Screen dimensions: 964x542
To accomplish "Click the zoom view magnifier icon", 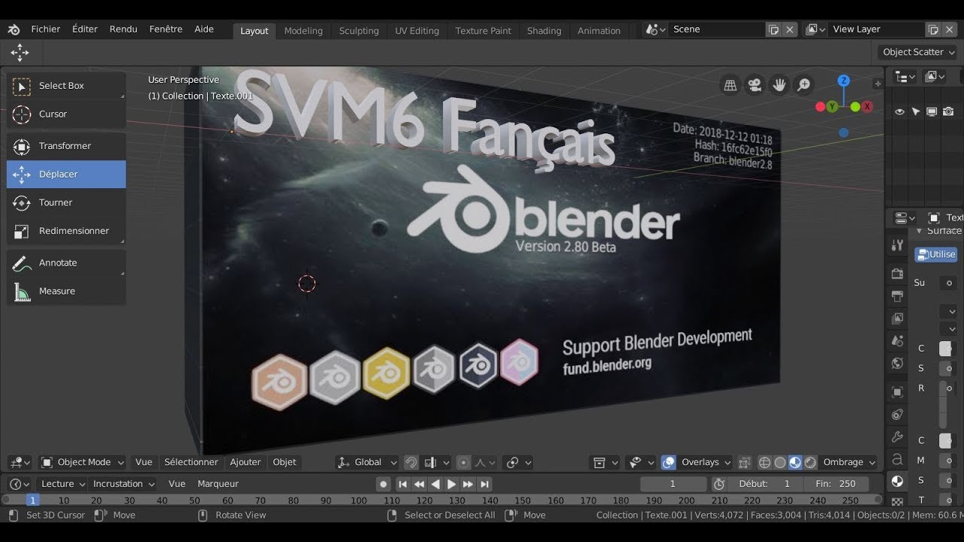I will [x=804, y=85].
